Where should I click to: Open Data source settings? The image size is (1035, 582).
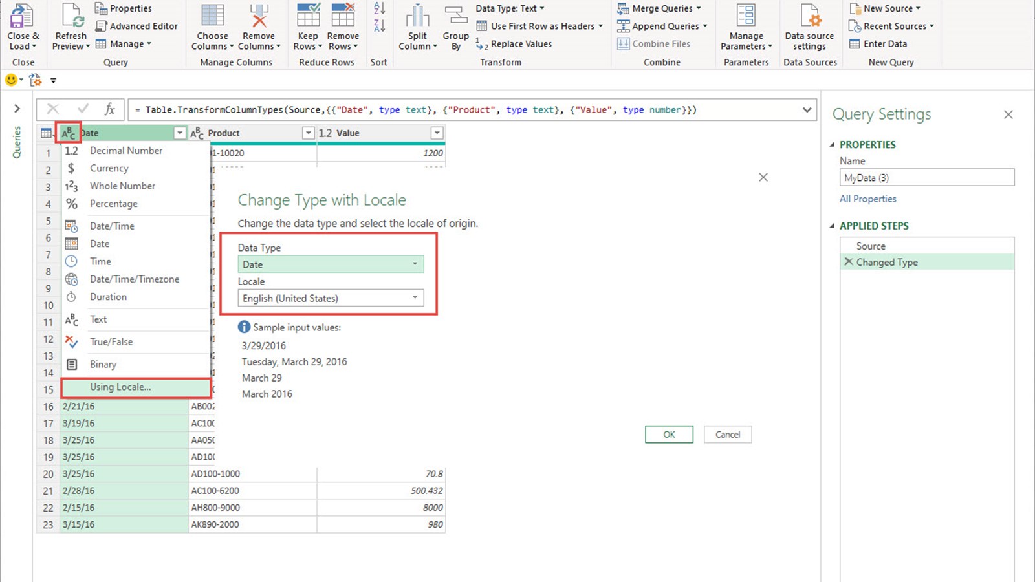click(809, 16)
